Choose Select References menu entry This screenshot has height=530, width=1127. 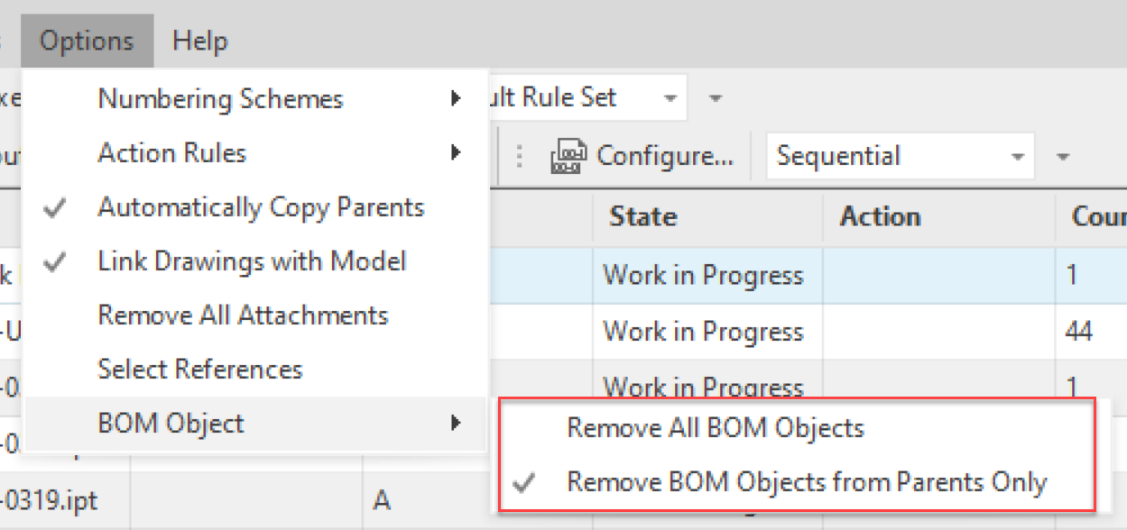click(x=199, y=370)
